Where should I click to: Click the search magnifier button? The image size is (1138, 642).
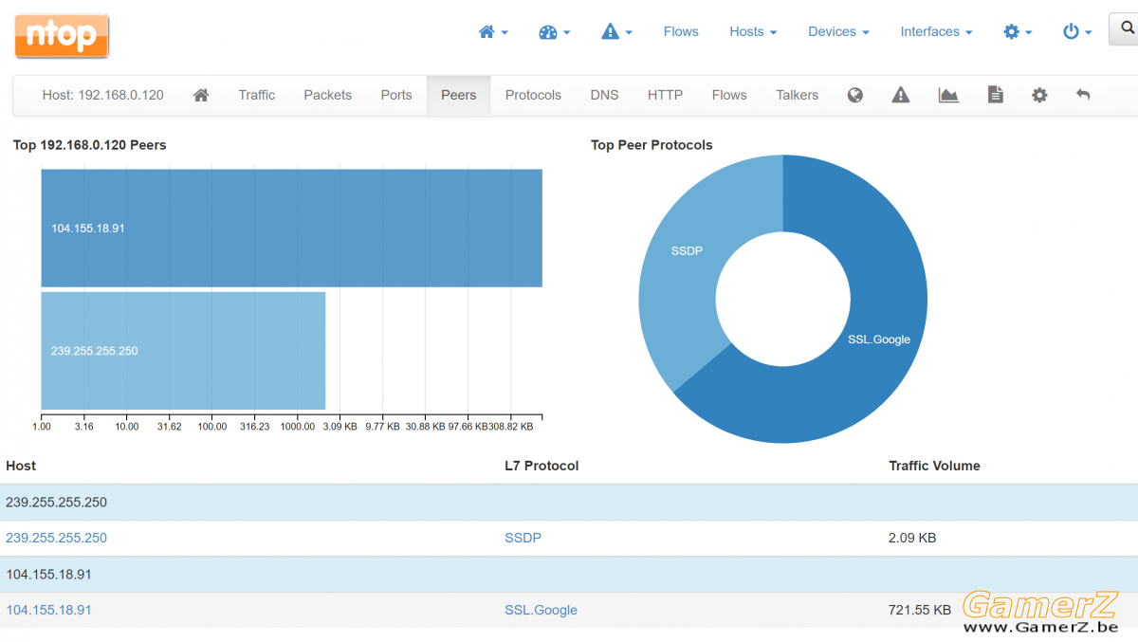[x=1126, y=31]
